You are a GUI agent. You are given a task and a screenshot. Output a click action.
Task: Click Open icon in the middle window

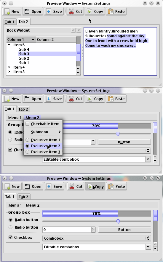click(x=27, y=99)
